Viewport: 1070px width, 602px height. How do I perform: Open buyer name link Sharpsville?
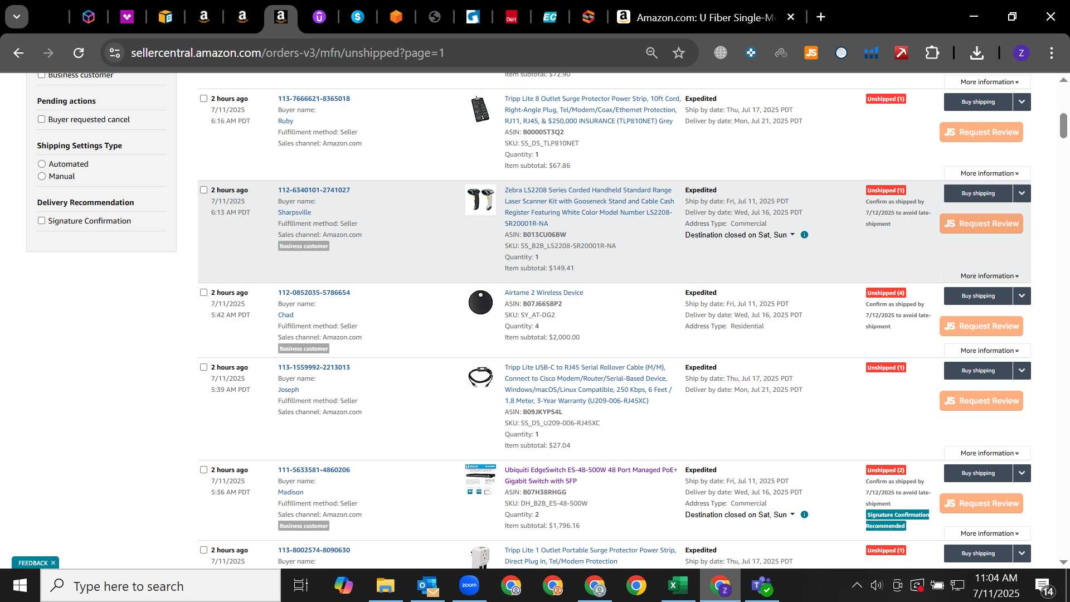pos(294,212)
